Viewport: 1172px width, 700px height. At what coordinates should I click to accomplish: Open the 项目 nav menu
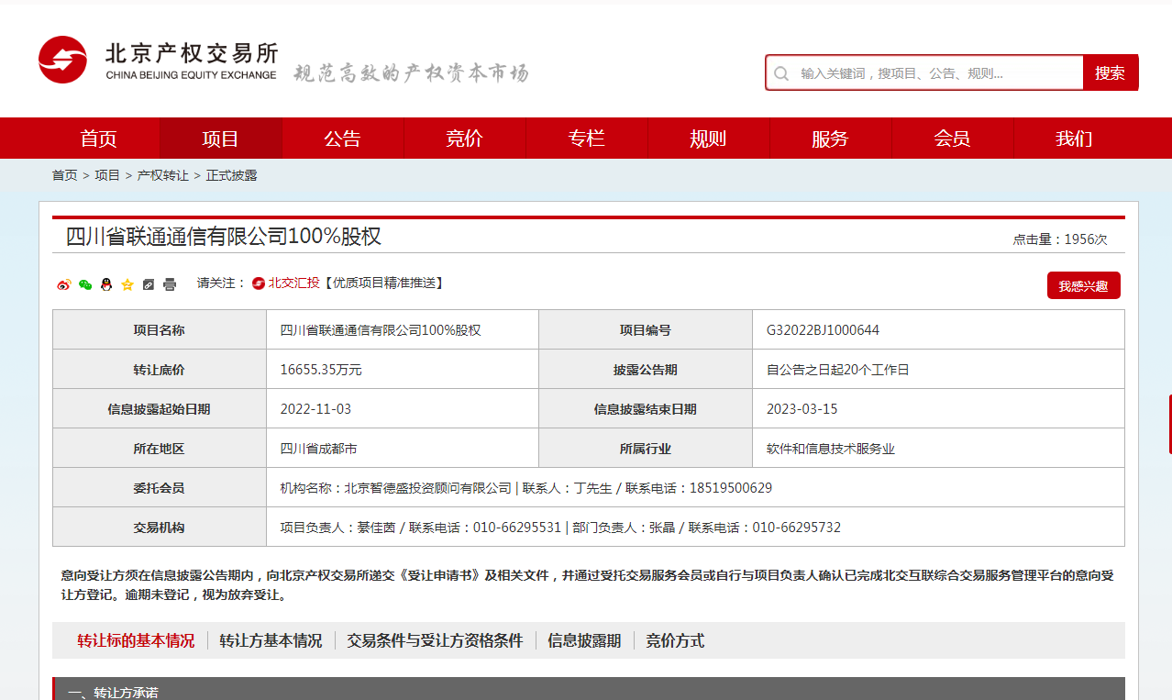tap(221, 139)
